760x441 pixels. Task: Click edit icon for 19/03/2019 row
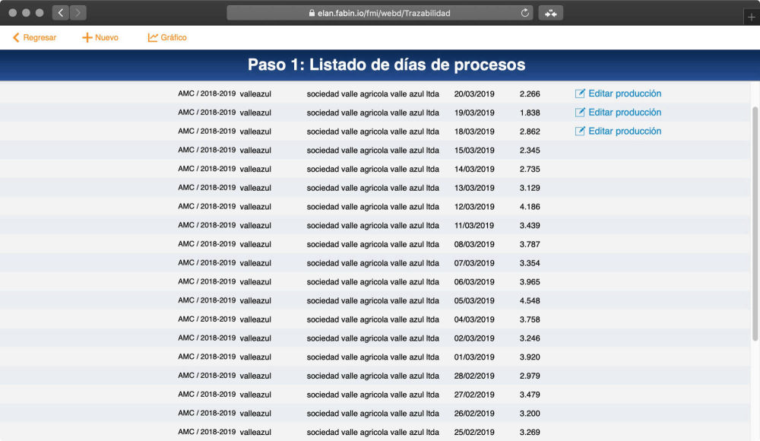(580, 113)
